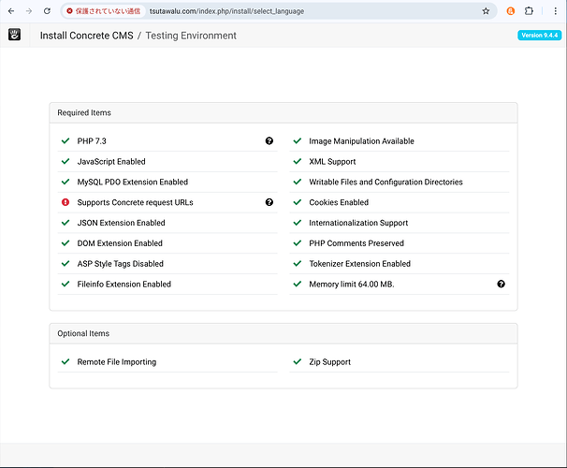567x468 pixels.
Task: Open help for Supports Concrete request URLs
Action: click(x=269, y=202)
